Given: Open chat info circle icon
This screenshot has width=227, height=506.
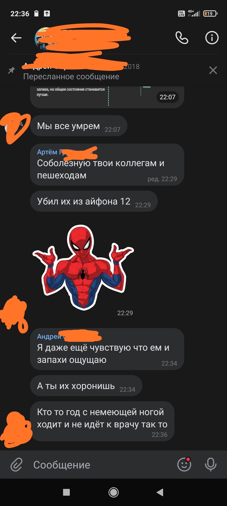Looking at the screenshot, I should coord(212,38).
